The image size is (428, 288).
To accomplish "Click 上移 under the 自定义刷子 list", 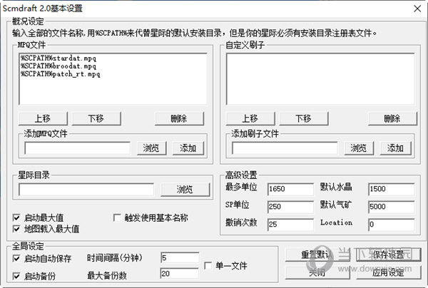I will [x=250, y=118].
